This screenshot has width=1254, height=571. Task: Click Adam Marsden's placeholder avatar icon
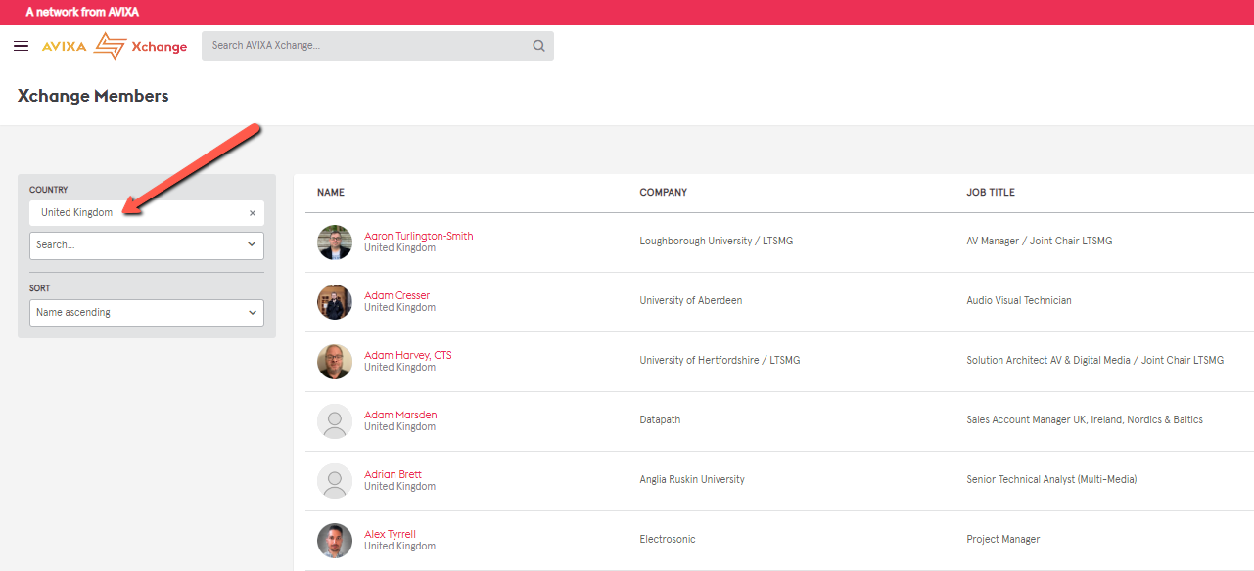click(x=335, y=421)
